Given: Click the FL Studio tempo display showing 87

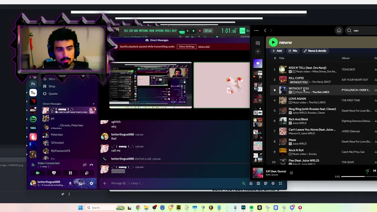Looking at the screenshot, I should click(208, 31).
